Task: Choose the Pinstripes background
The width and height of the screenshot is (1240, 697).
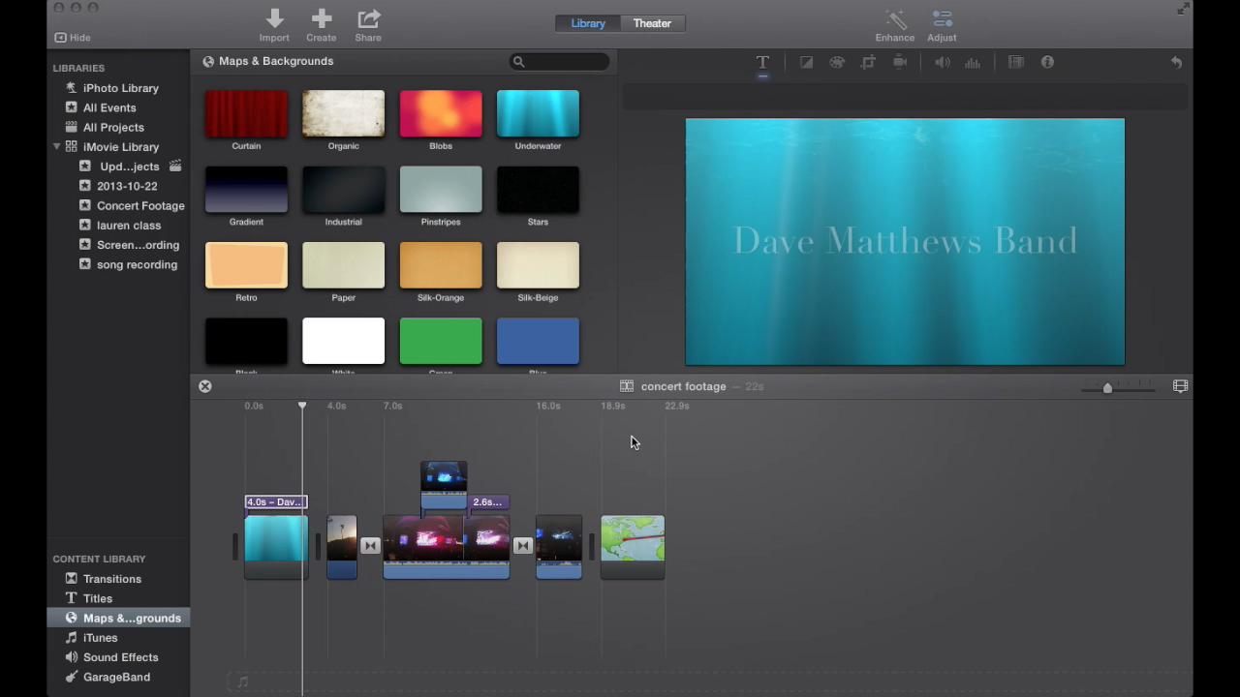Action: pos(441,189)
